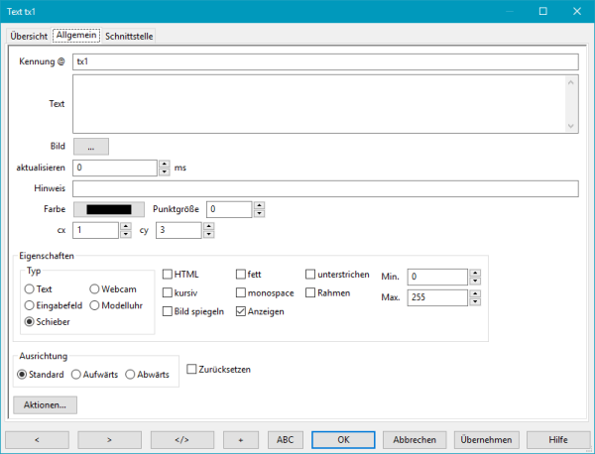Switch to the Schnittstelle tab

pyautogui.click(x=129, y=36)
